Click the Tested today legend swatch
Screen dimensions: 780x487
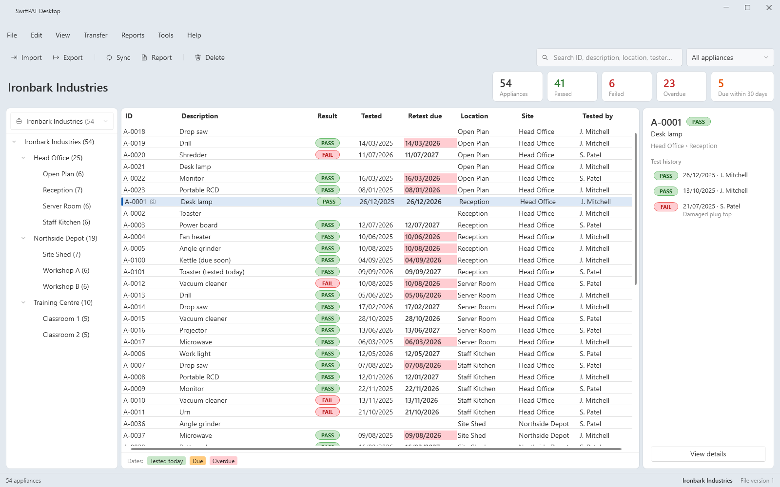tap(166, 461)
